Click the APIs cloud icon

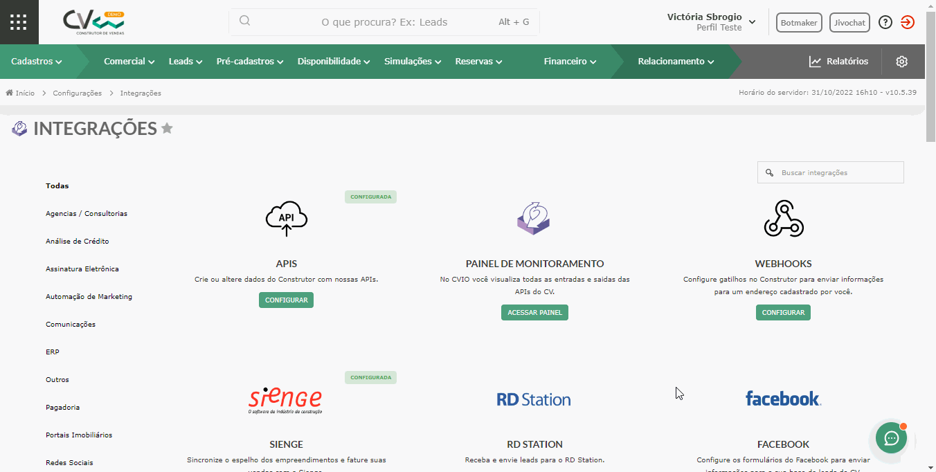click(x=287, y=218)
